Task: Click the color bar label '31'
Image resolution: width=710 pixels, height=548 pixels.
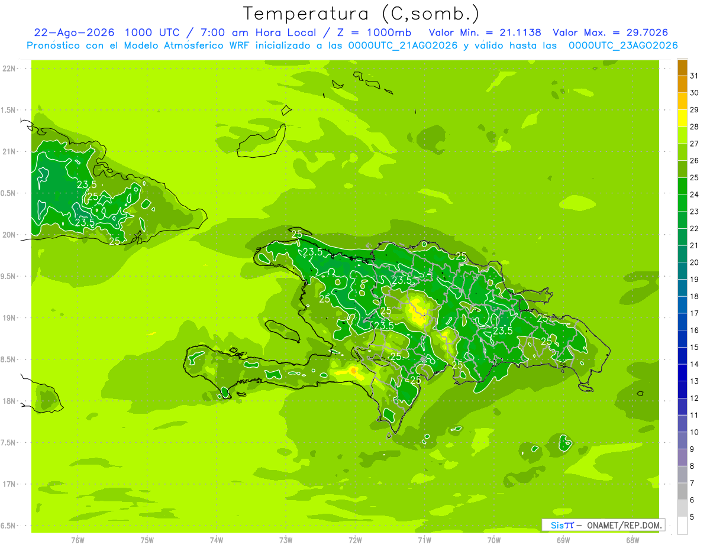Action: point(694,76)
